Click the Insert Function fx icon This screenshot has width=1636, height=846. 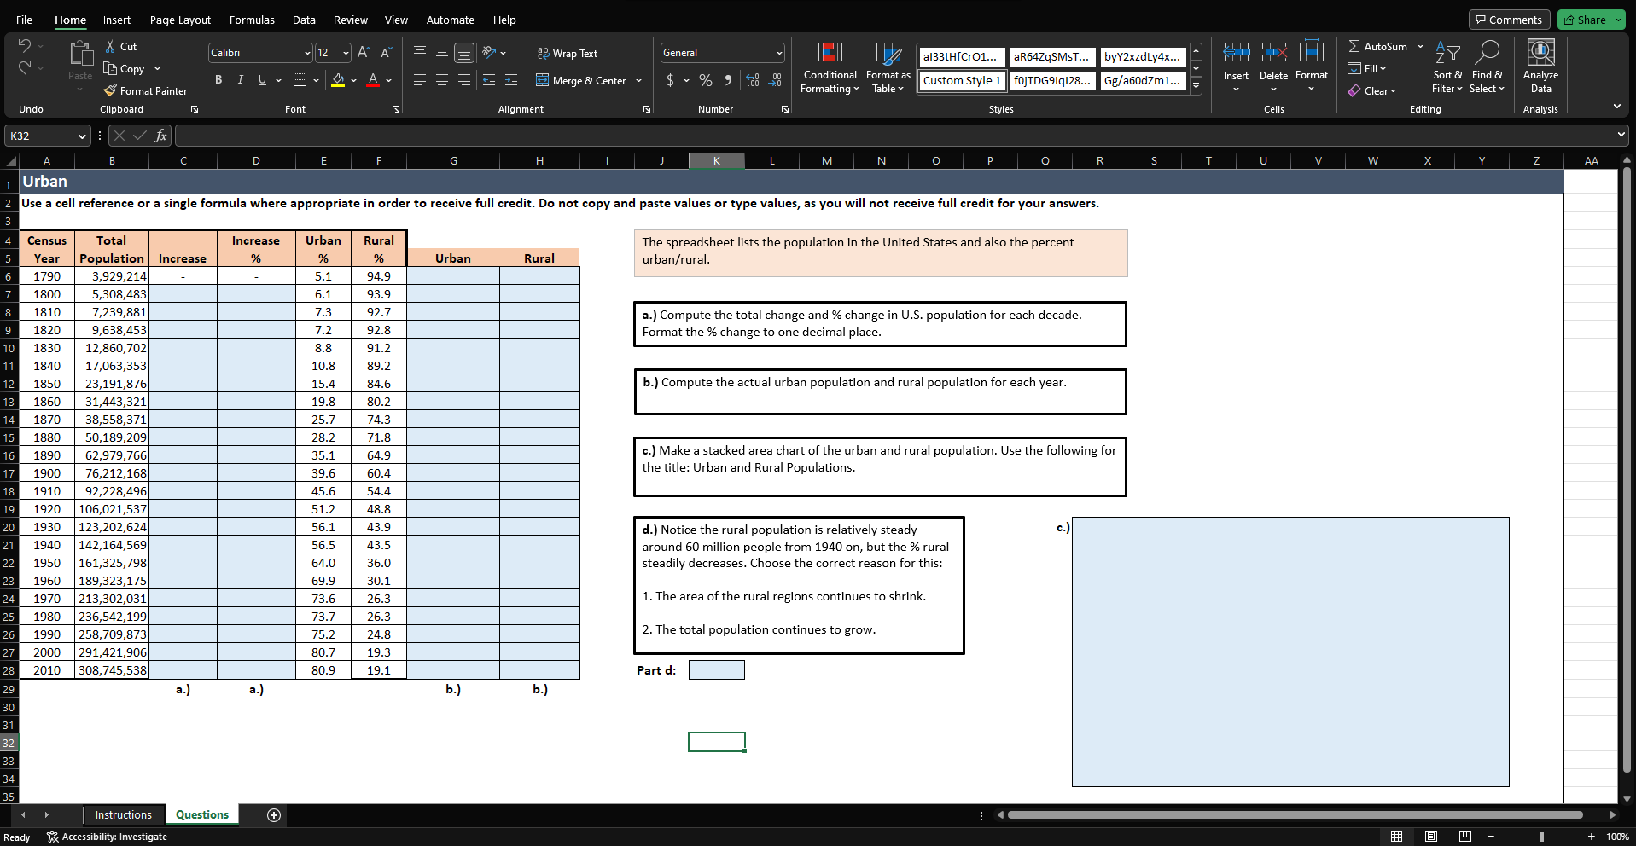coord(160,136)
